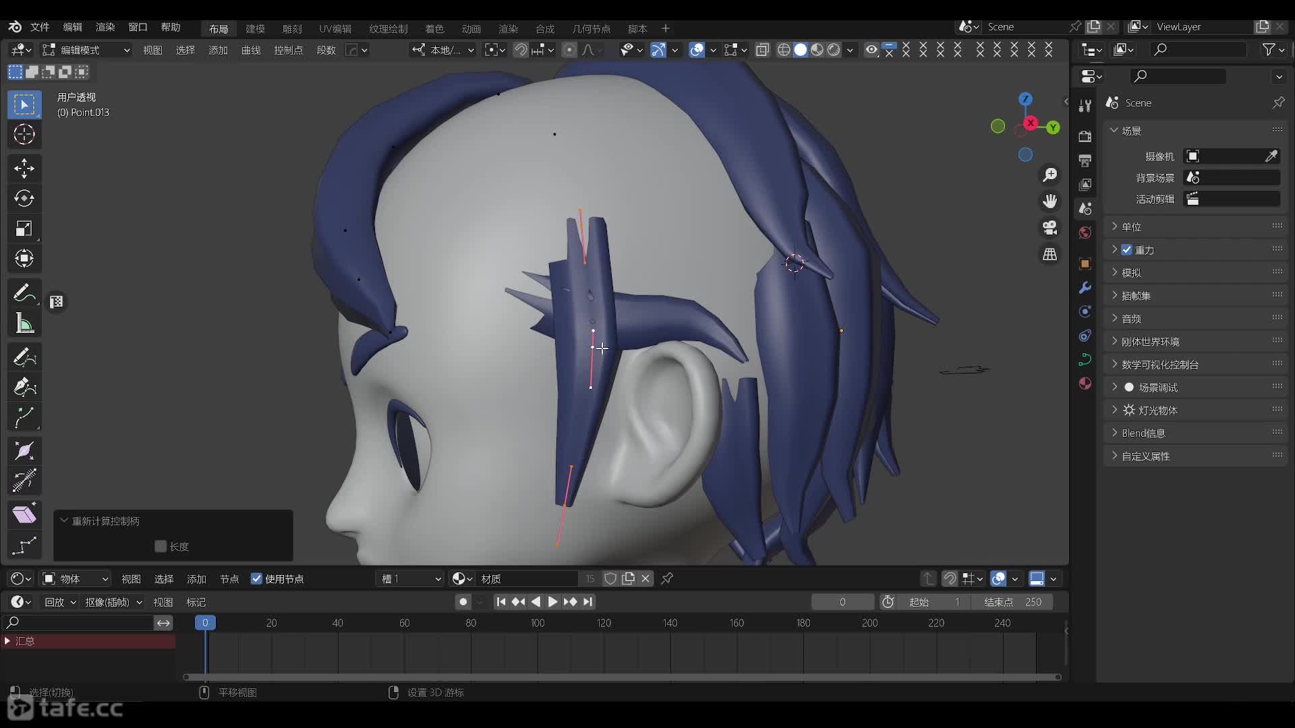Select the Extrude curve tool

pos(24,417)
